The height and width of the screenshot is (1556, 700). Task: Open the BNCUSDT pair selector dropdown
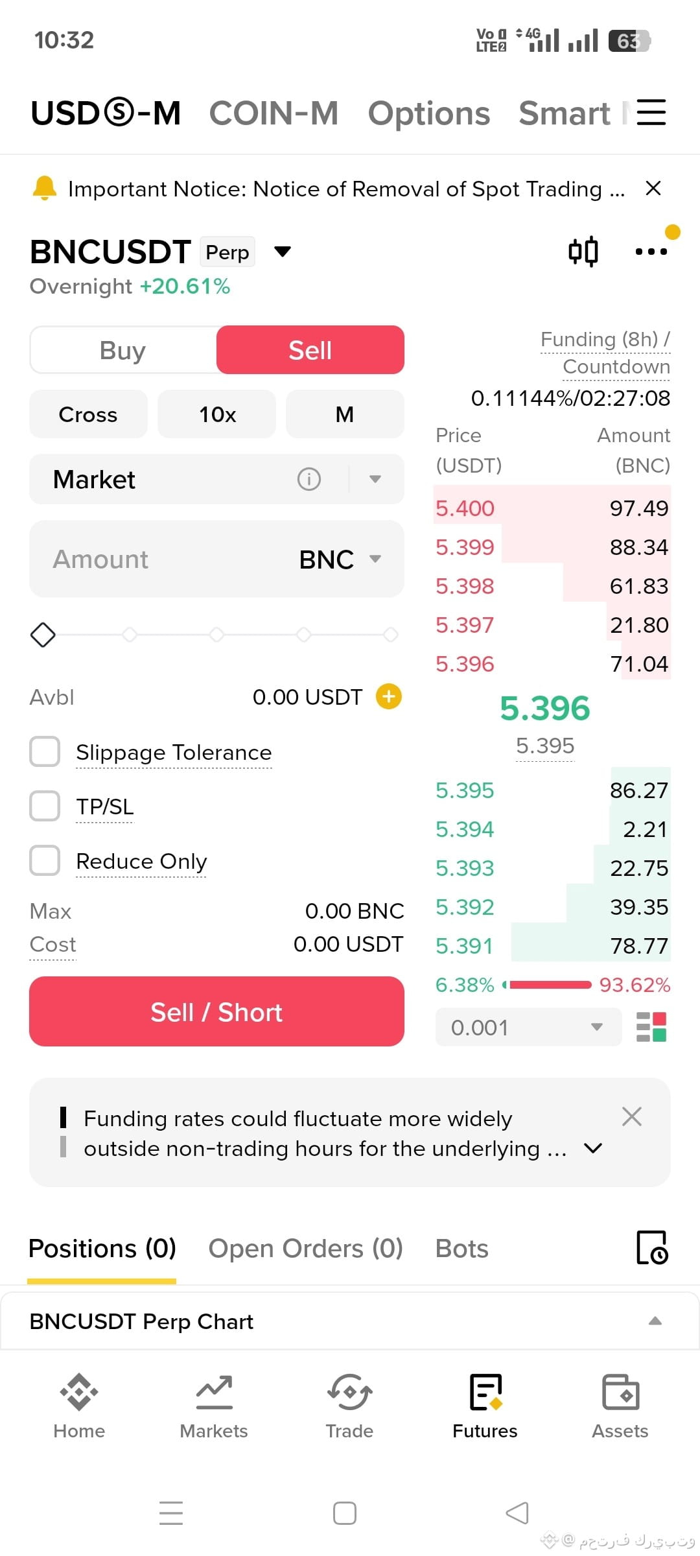(x=283, y=252)
